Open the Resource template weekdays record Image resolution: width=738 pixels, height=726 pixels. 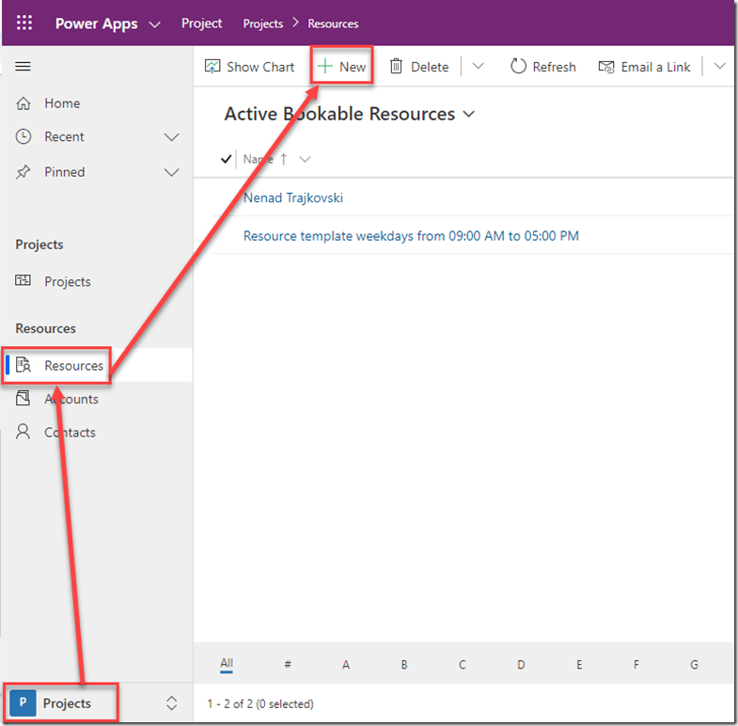click(411, 236)
